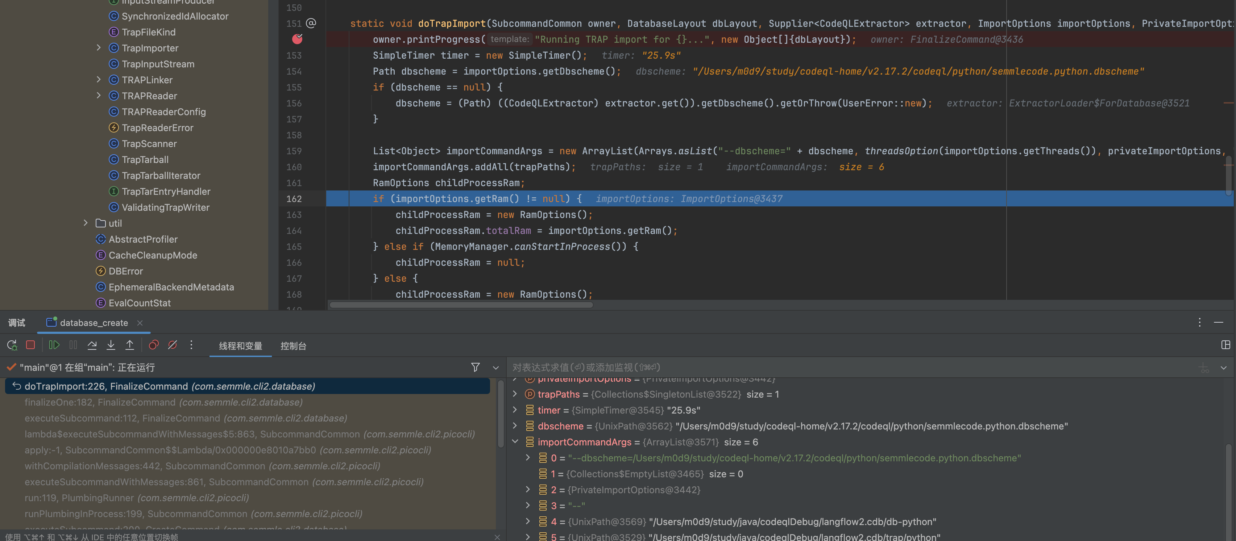
Task: View breakpoints with the red circles icon
Action: pos(154,345)
